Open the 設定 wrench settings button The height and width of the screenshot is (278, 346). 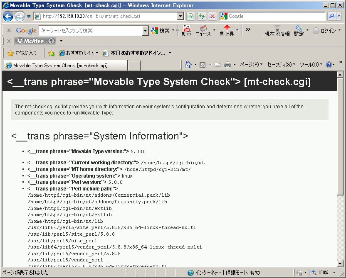click(x=299, y=31)
